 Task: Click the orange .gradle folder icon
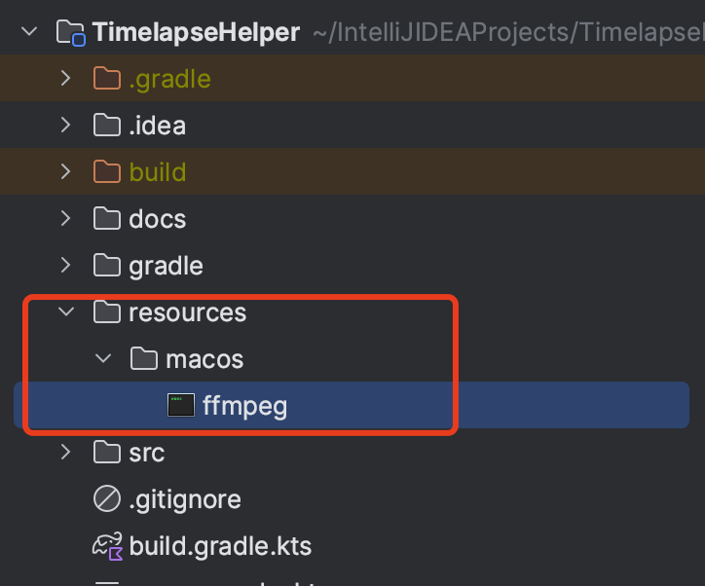point(107,78)
